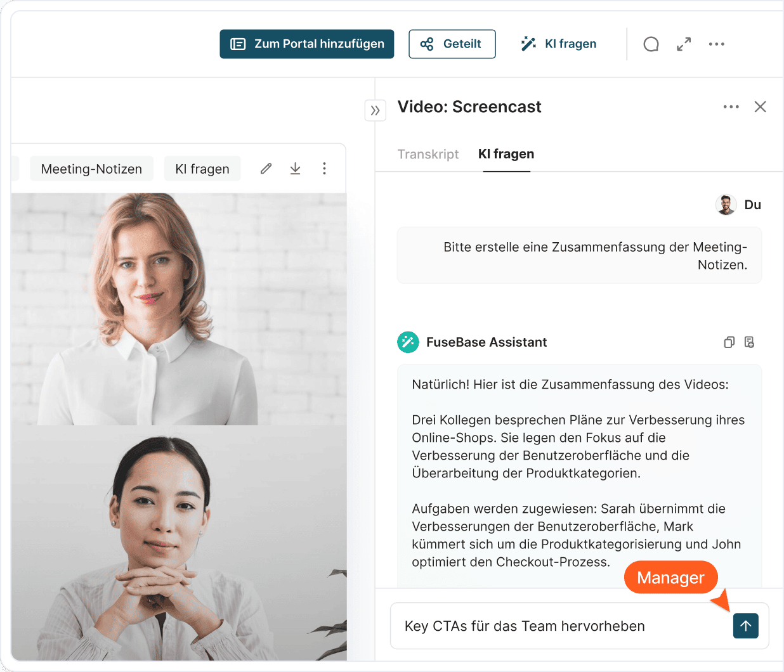This screenshot has width=784, height=672.
Task: Open the video card vertical dots menu
Action: point(324,169)
